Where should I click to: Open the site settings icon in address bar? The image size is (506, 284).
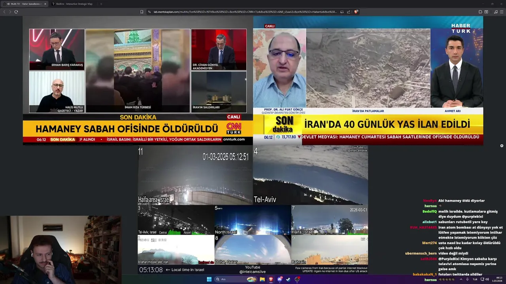(x=150, y=12)
